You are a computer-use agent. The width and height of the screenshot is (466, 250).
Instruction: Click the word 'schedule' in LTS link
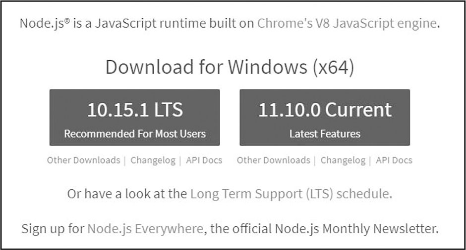click(x=363, y=194)
